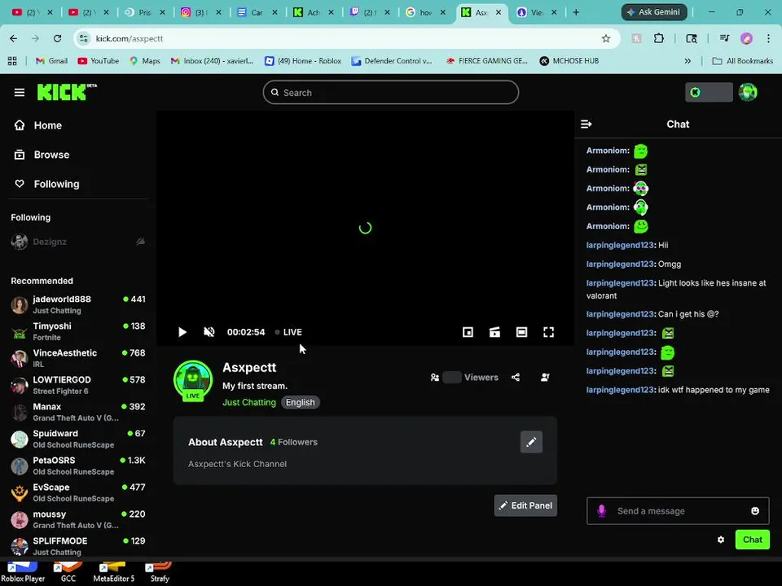Open LOWTIERGOD recommended channel

[78, 385]
